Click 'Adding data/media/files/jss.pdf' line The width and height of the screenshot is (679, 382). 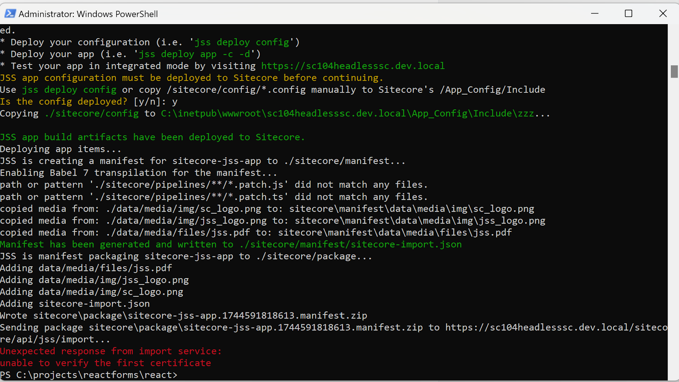tap(86, 268)
